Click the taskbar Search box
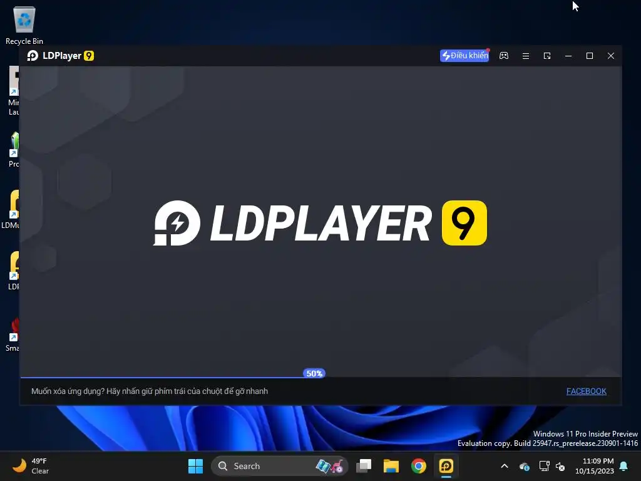 point(279,466)
